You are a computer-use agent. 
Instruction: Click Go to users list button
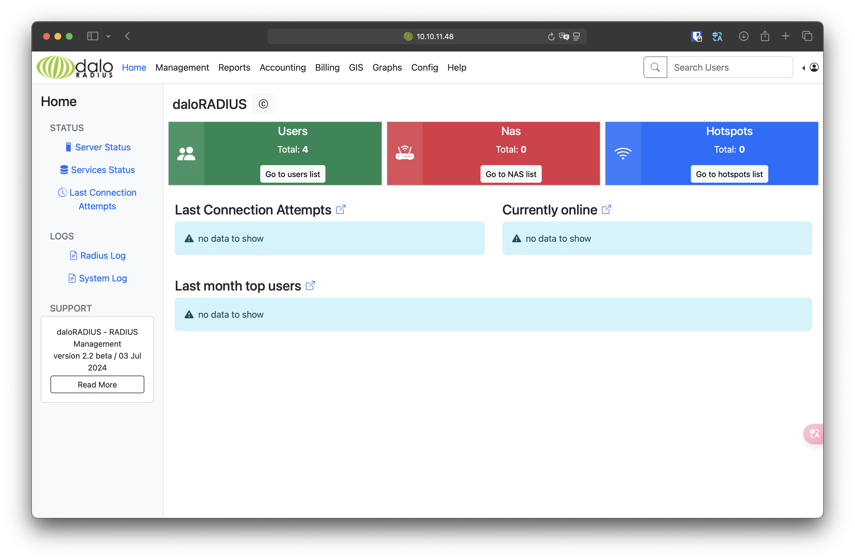[293, 174]
